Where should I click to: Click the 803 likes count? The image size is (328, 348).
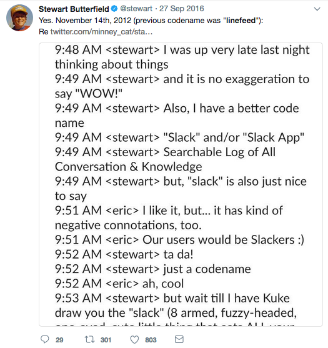click(151, 340)
